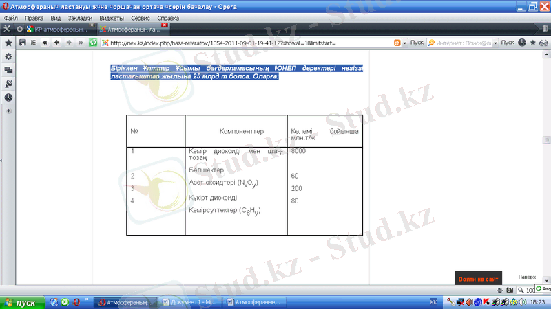Screen dimensions: 551x309
Task: Click the IE view toolbar icon
Action: click(33, 43)
